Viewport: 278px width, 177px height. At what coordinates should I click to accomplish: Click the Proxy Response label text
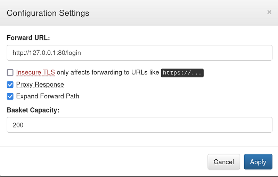point(40,85)
